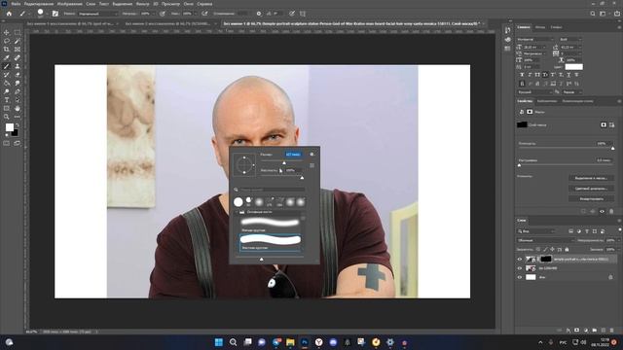Select the Lasso tool
This screenshot has height=350, width=623.
pyautogui.click(x=7, y=41)
